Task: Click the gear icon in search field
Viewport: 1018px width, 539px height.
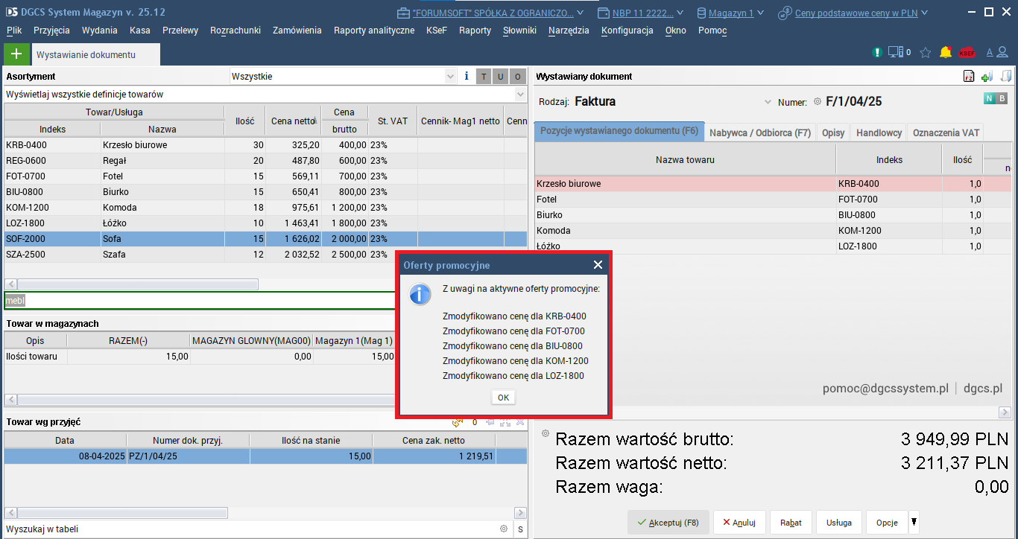Action: pyautogui.click(x=504, y=529)
